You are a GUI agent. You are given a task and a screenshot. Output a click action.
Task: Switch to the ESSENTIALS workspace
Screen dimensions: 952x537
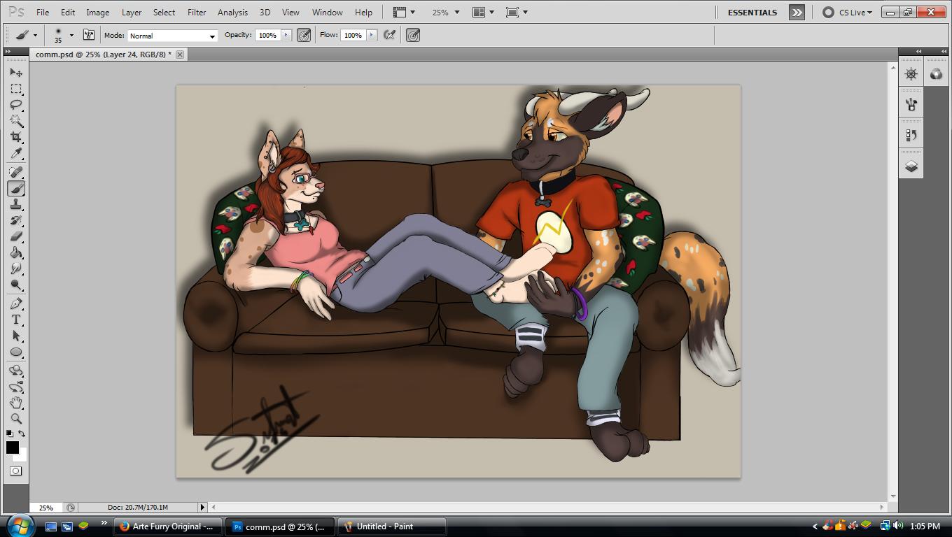tap(752, 12)
